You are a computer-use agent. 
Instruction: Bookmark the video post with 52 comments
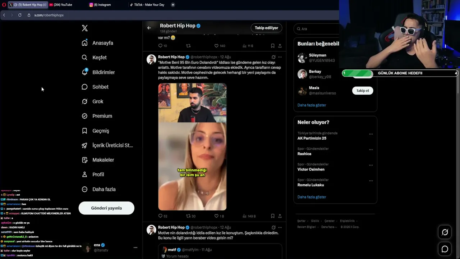(272, 216)
